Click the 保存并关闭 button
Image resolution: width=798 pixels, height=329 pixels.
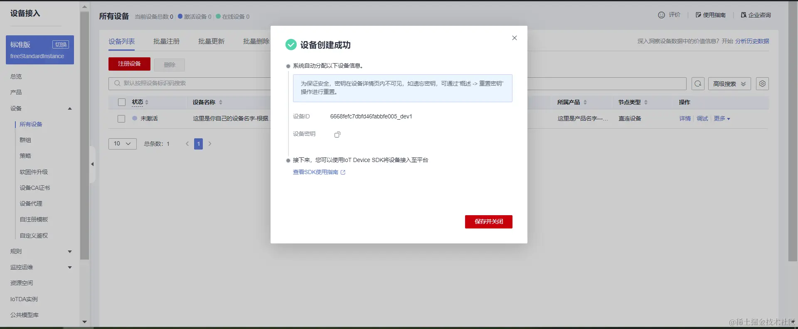489,222
